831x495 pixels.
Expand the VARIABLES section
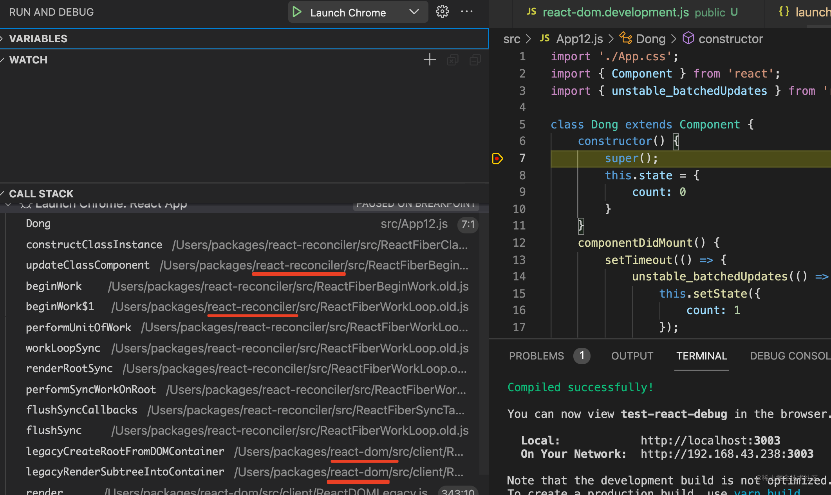38,39
